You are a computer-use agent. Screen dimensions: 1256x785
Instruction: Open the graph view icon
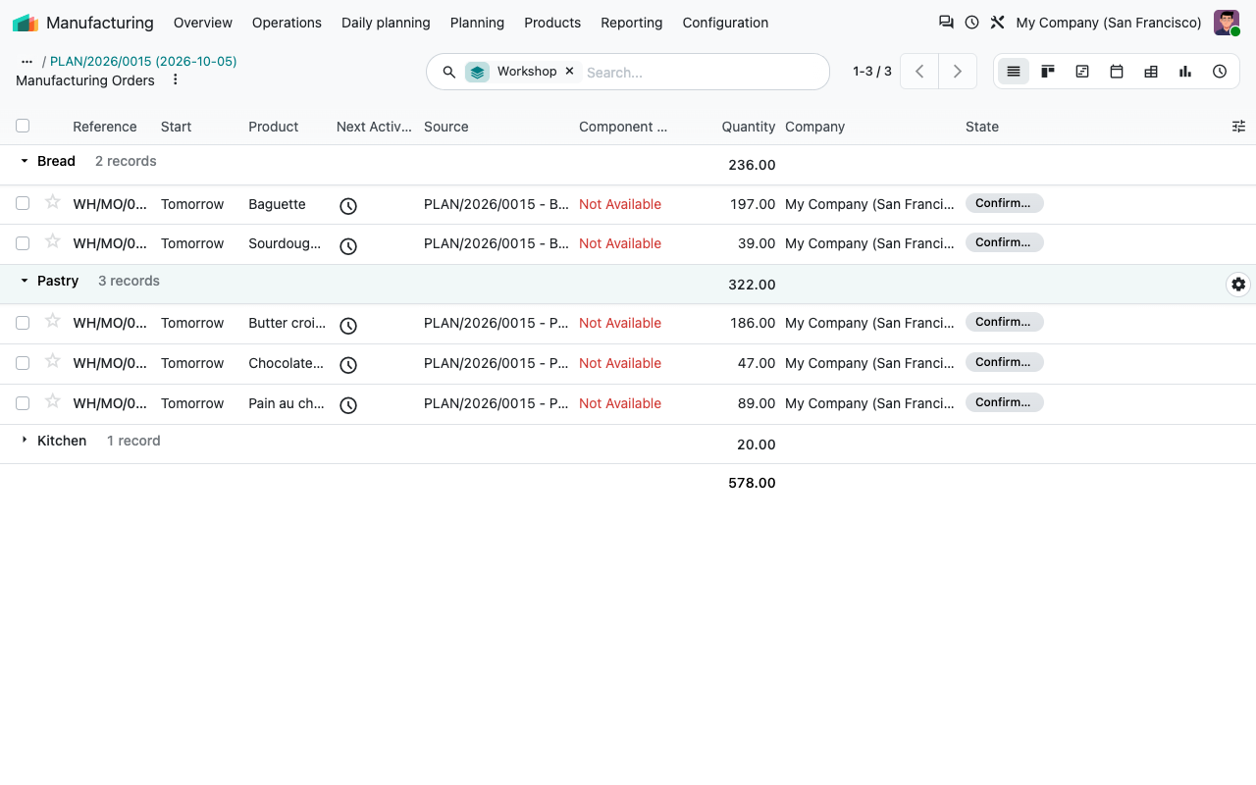(1185, 72)
